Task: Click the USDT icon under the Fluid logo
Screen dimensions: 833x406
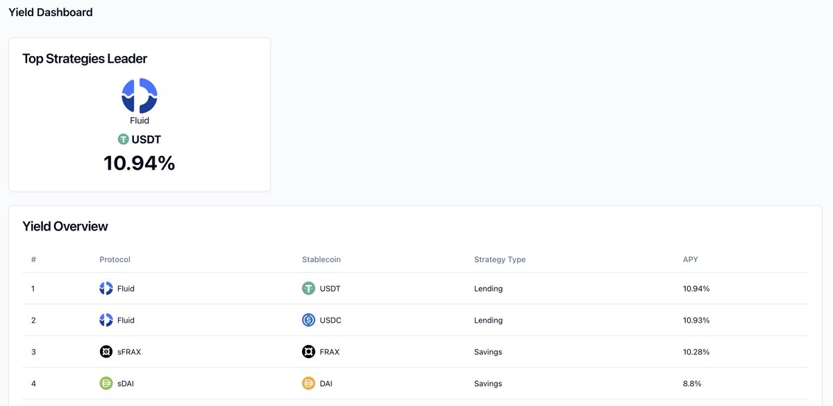Action: 122,139
